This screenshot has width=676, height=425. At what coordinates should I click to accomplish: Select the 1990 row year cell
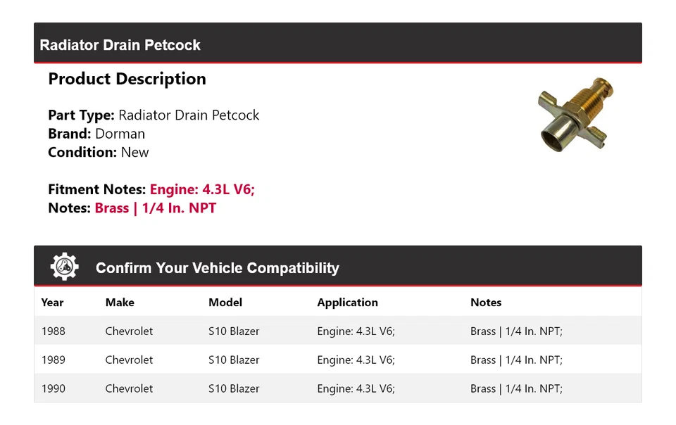pos(54,389)
